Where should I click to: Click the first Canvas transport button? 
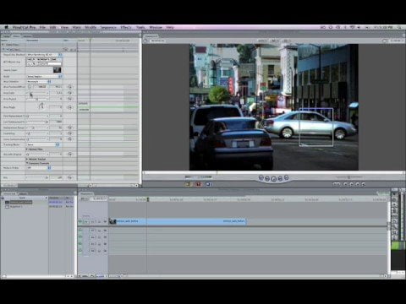click(261, 177)
